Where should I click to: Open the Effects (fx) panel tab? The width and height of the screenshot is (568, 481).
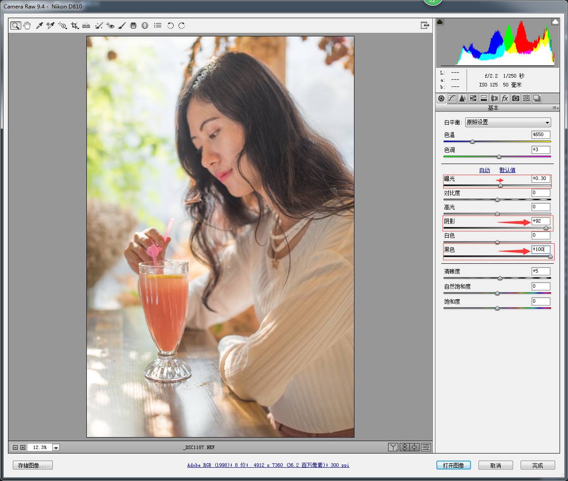(505, 98)
